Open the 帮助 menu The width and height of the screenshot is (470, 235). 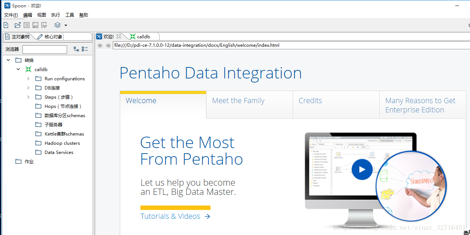(x=84, y=15)
